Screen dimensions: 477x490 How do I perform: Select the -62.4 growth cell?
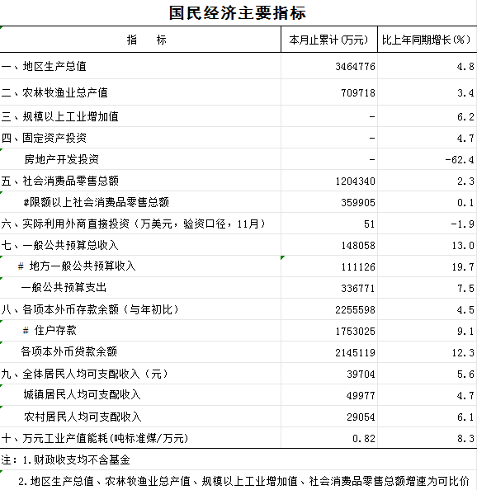pos(427,159)
